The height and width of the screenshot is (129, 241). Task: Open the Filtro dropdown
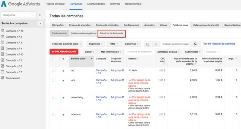coord(114,44)
